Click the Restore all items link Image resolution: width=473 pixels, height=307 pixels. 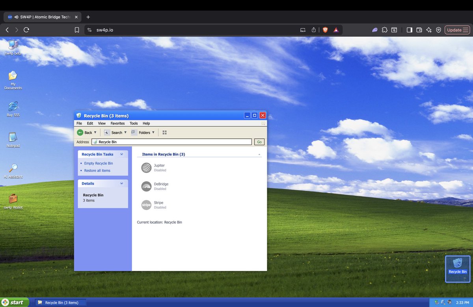(97, 170)
